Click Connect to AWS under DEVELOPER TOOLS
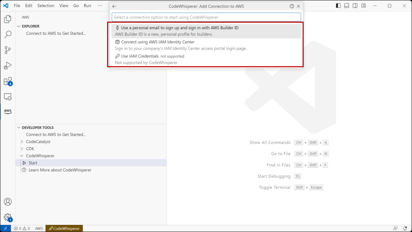The image size is (412, 232). 56,135
